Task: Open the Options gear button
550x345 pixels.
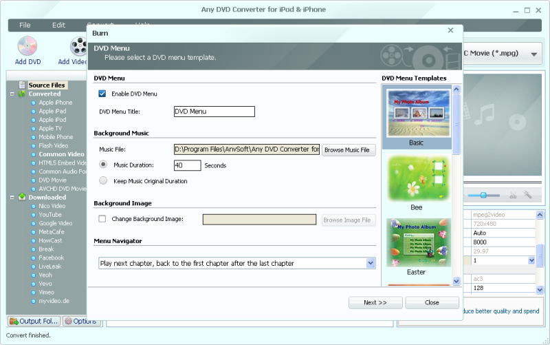Action: (80, 321)
